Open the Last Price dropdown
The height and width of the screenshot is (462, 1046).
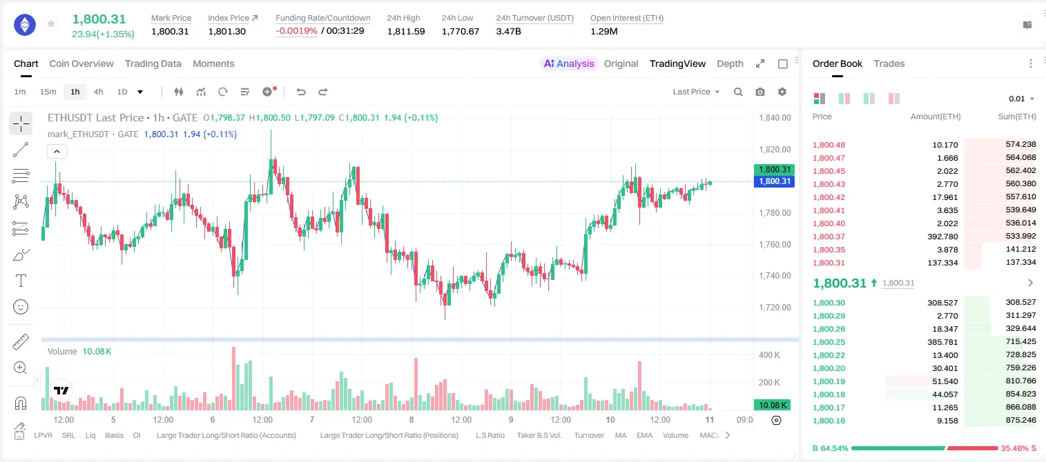(x=696, y=92)
